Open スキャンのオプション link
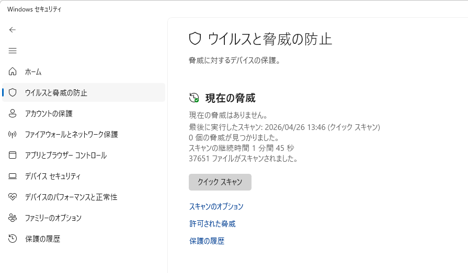The height and width of the screenshot is (273, 468). tap(216, 207)
